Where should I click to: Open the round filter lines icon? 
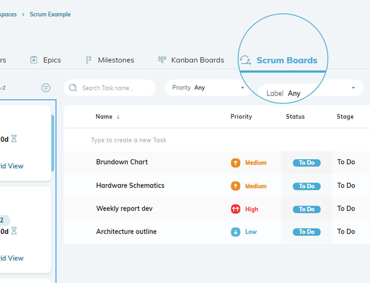(x=46, y=88)
